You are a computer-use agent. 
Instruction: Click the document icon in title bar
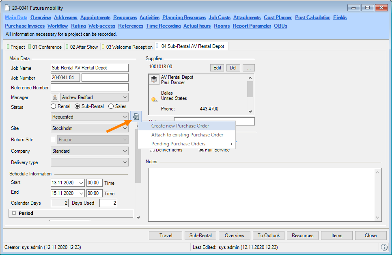pyautogui.click(x=7, y=8)
